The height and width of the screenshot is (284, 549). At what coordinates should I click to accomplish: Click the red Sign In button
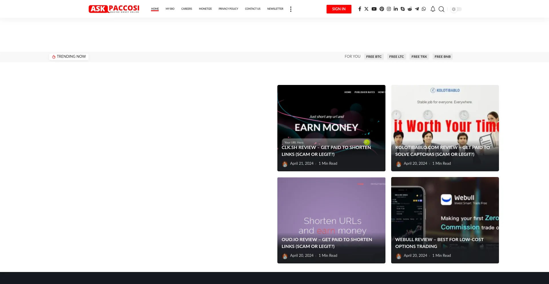point(339,9)
